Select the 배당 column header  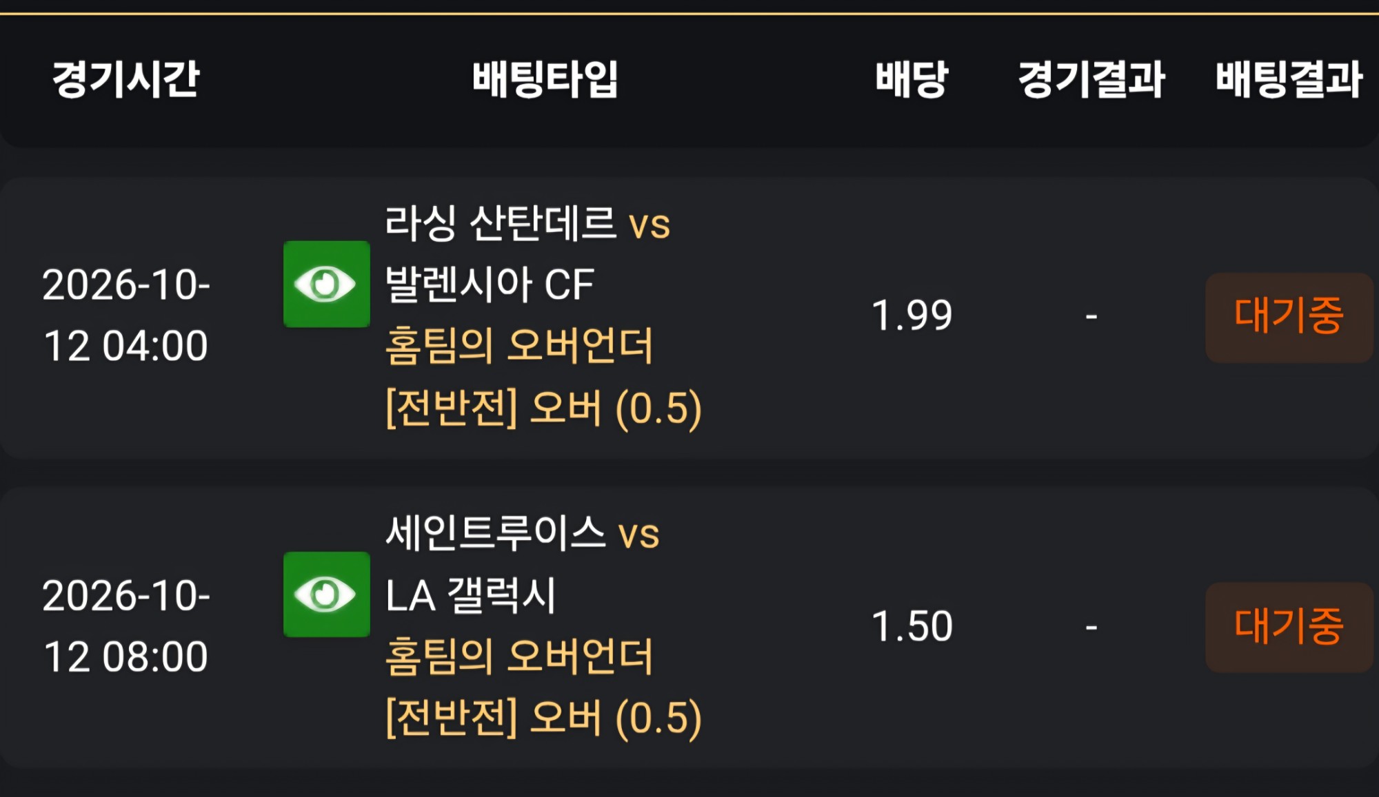coord(912,79)
